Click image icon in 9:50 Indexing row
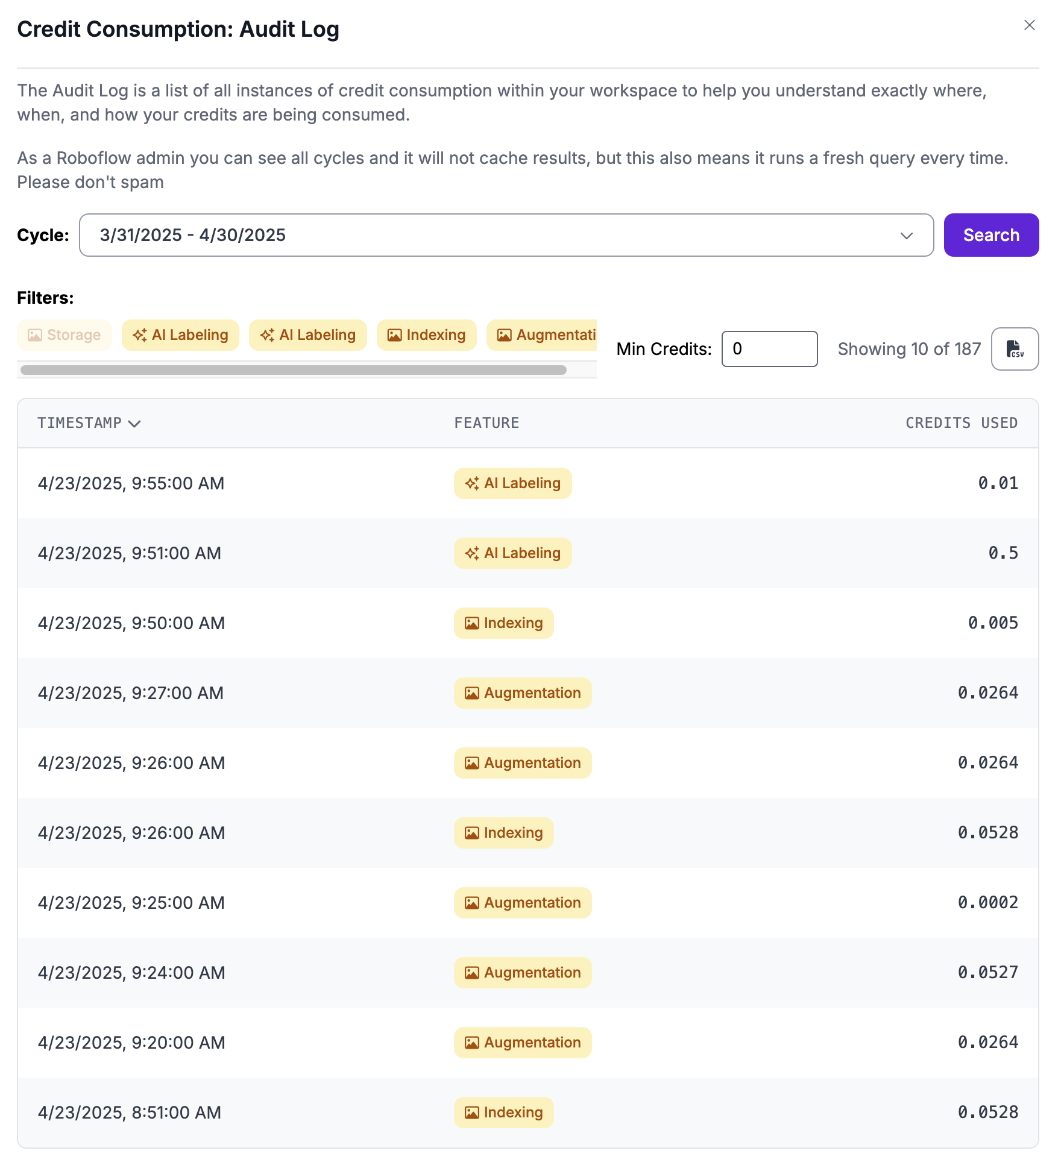This screenshot has width=1061, height=1168. point(471,623)
